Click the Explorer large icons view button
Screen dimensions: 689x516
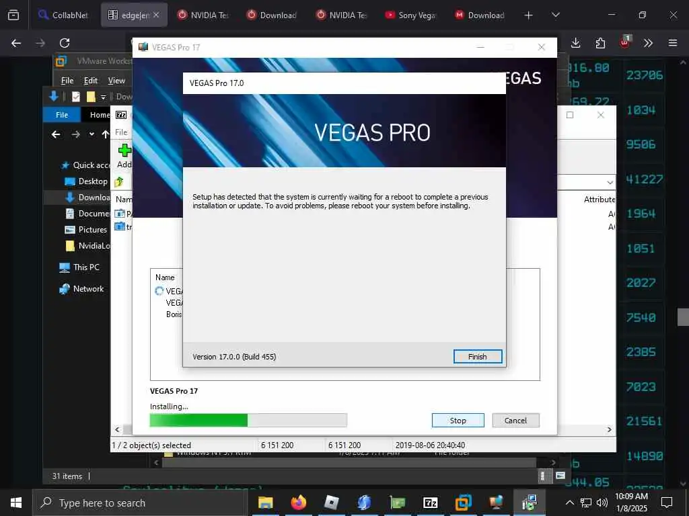click(x=560, y=476)
